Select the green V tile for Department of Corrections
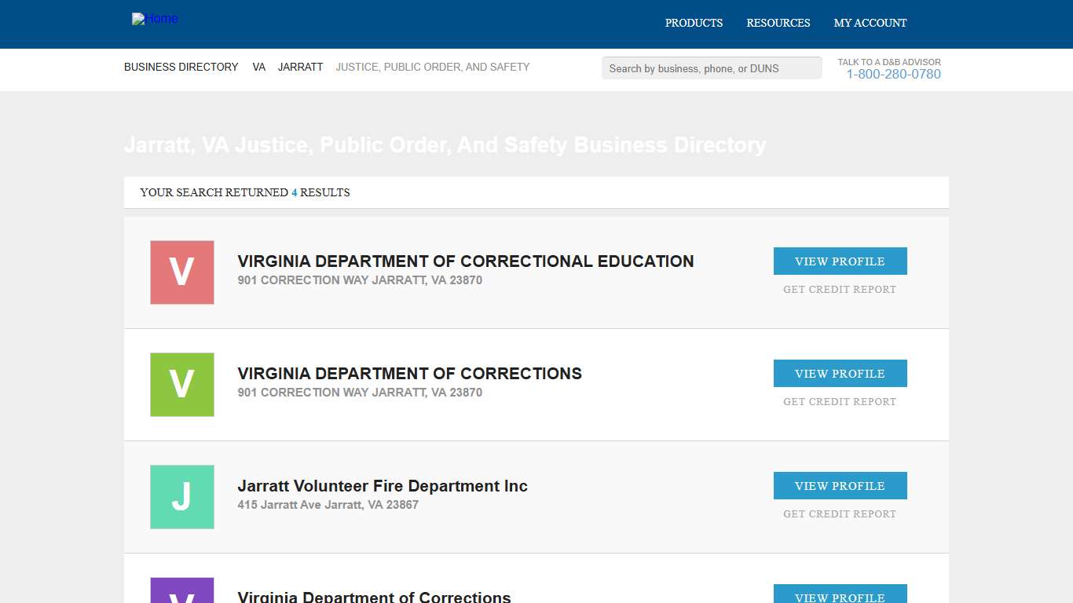 tap(181, 384)
